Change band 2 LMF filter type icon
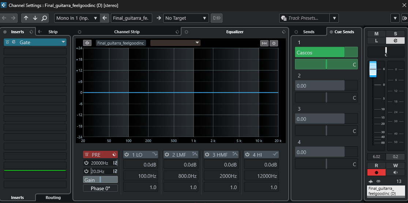The height and width of the screenshot is (203, 408). [195, 154]
